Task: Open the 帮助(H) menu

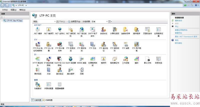Action: point(22,10)
